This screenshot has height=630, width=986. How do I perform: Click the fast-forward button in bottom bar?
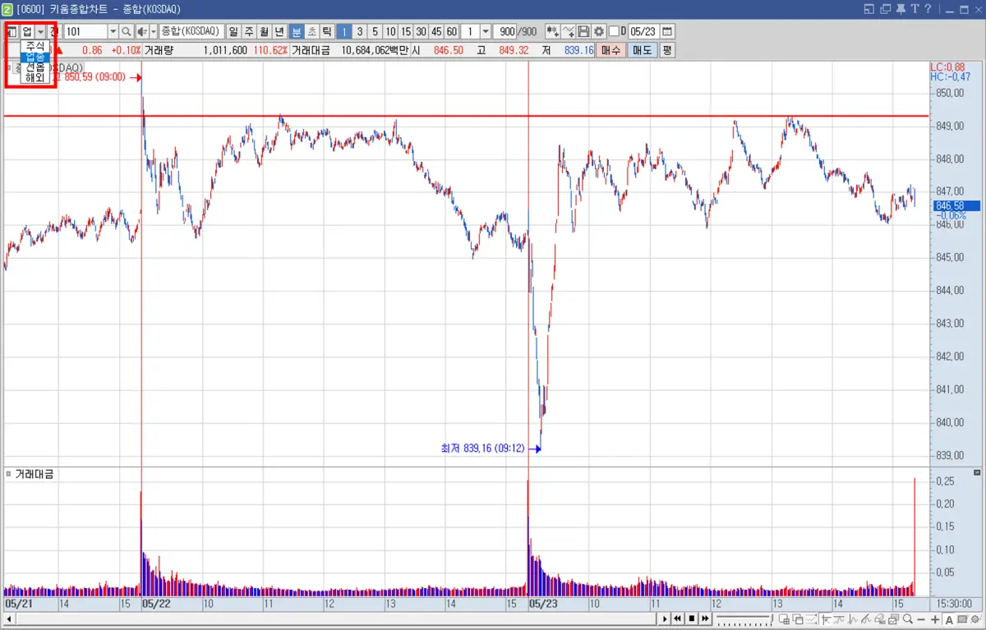(705, 619)
